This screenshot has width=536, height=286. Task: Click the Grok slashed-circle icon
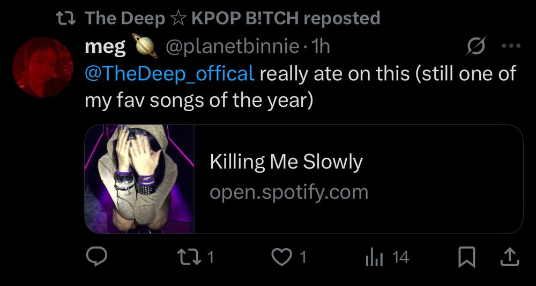tap(477, 48)
